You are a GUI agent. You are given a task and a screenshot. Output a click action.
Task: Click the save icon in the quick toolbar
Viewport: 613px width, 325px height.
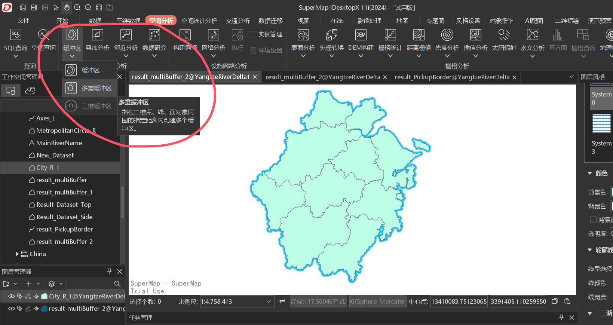point(23,7)
